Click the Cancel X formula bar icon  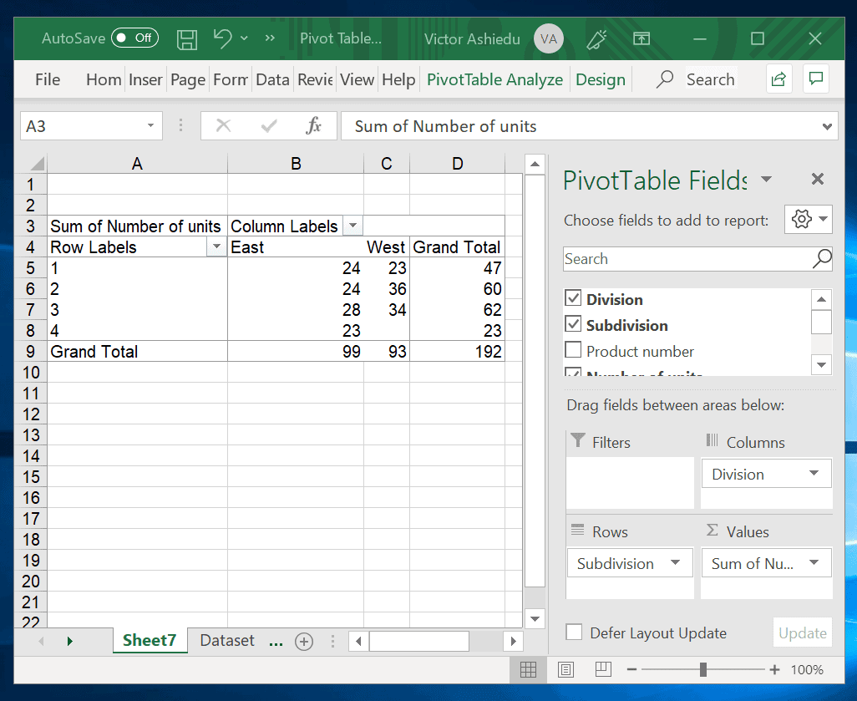click(x=223, y=126)
